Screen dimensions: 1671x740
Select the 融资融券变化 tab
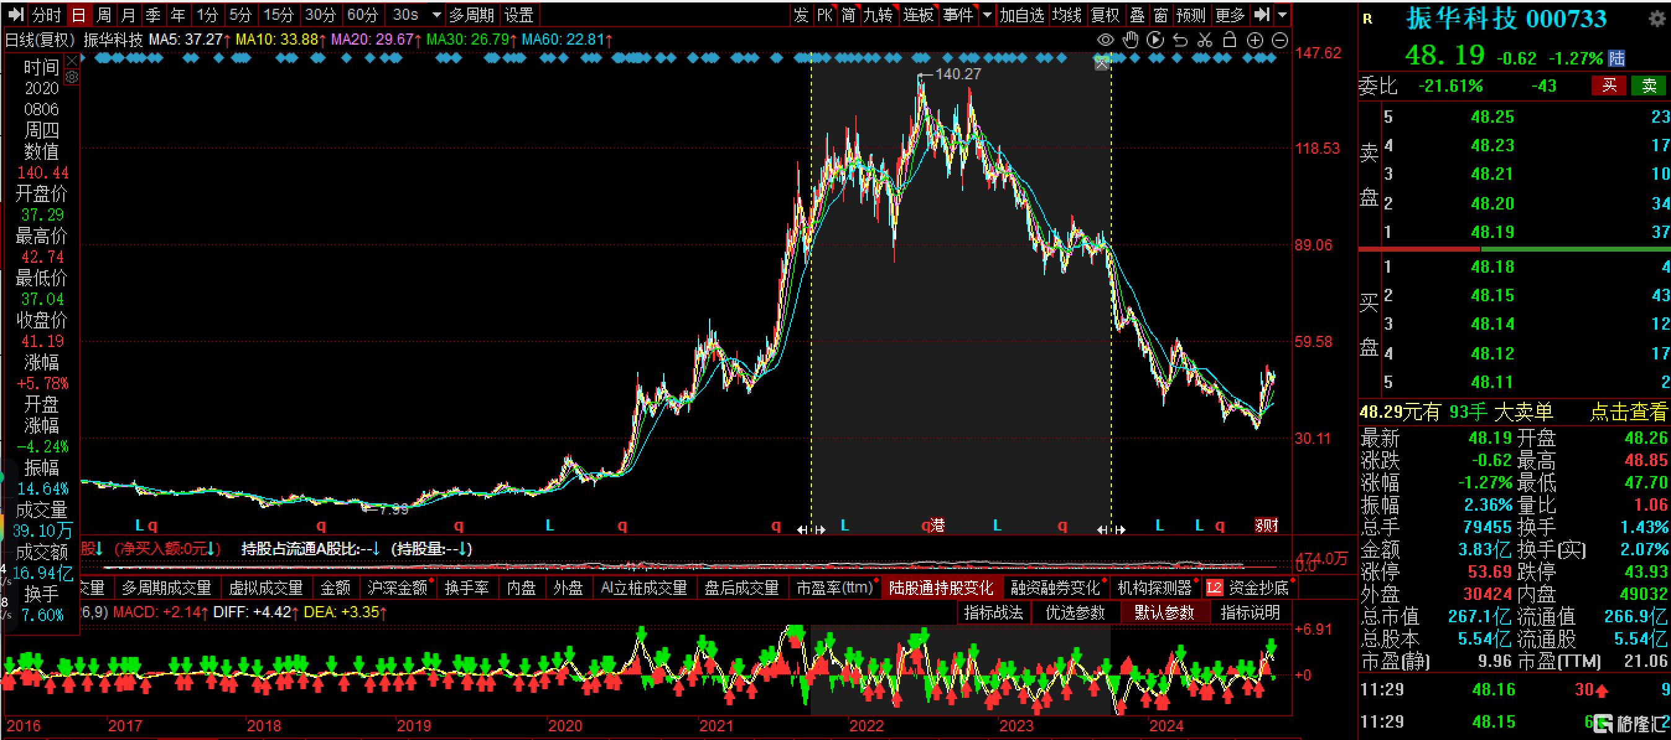pyautogui.click(x=1056, y=588)
